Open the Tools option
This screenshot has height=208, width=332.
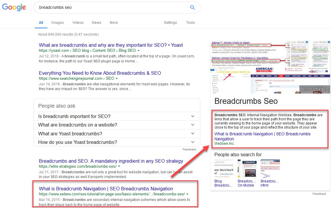pos(190,23)
